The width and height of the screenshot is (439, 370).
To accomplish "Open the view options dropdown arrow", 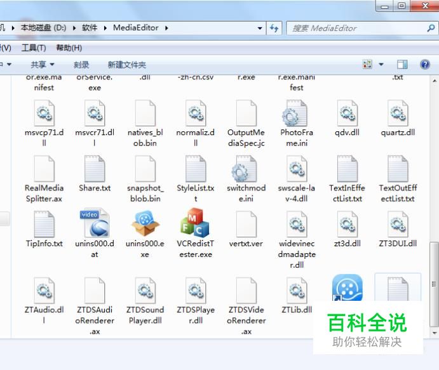I will (x=381, y=65).
